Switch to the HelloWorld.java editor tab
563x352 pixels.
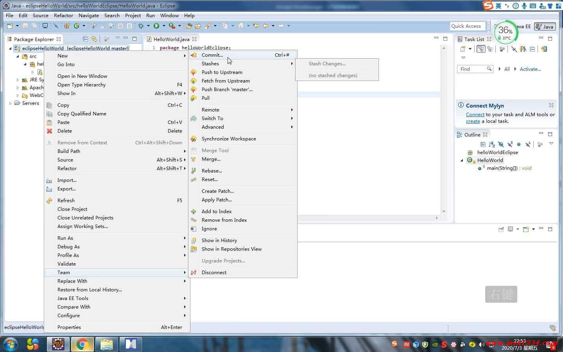pos(171,39)
